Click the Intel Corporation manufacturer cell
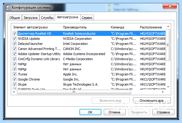Image resolution: width=182 pixels, height=123 pixels. click(75, 44)
